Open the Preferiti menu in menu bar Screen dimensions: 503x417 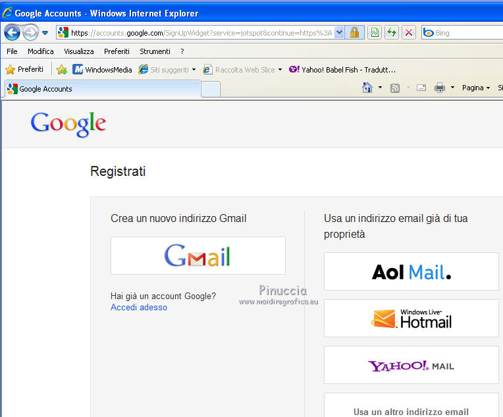point(117,51)
